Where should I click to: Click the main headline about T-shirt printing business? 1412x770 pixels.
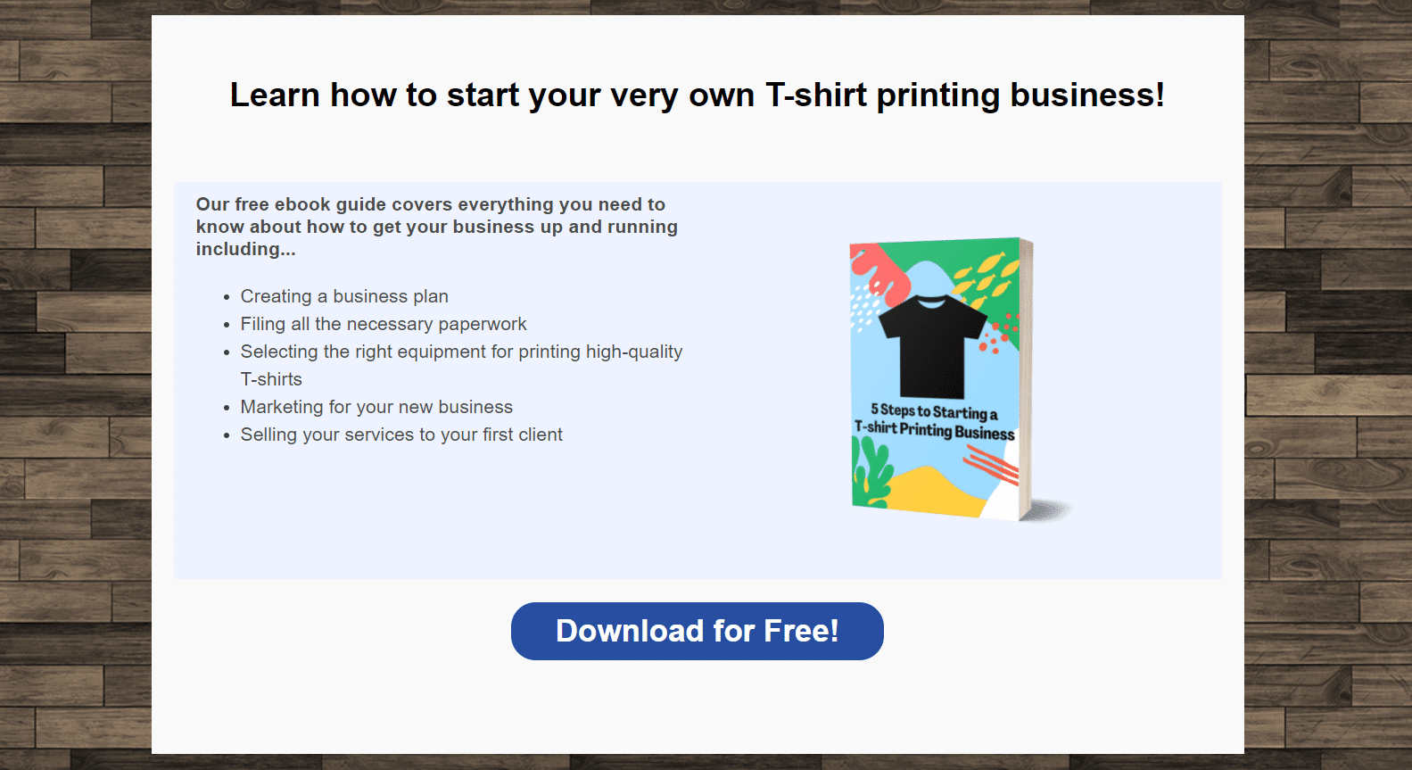click(698, 95)
